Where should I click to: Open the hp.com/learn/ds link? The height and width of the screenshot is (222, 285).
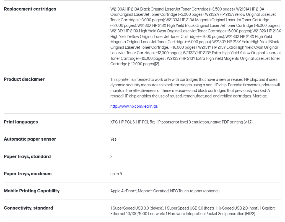(x=134, y=106)
